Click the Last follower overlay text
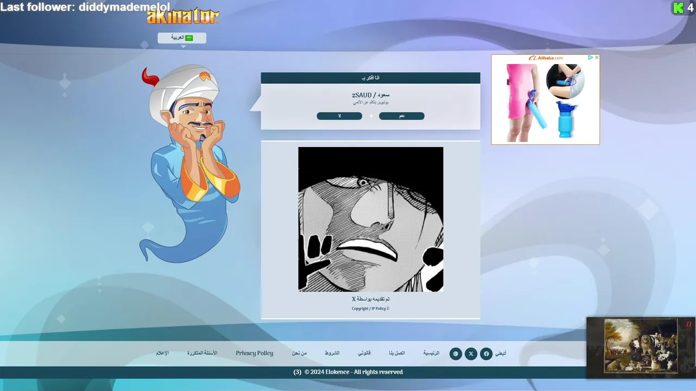 (x=85, y=7)
